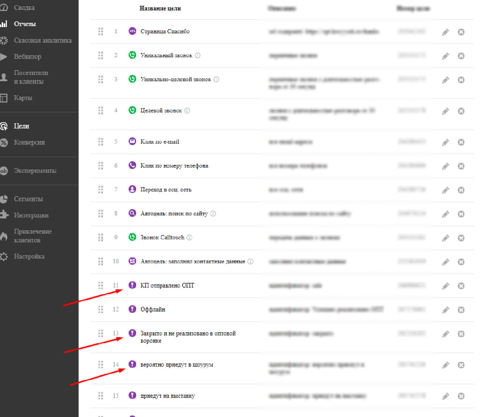Edit the Оффлайн goal with pencil
Screen dimensions: 495x417
(x=445, y=310)
